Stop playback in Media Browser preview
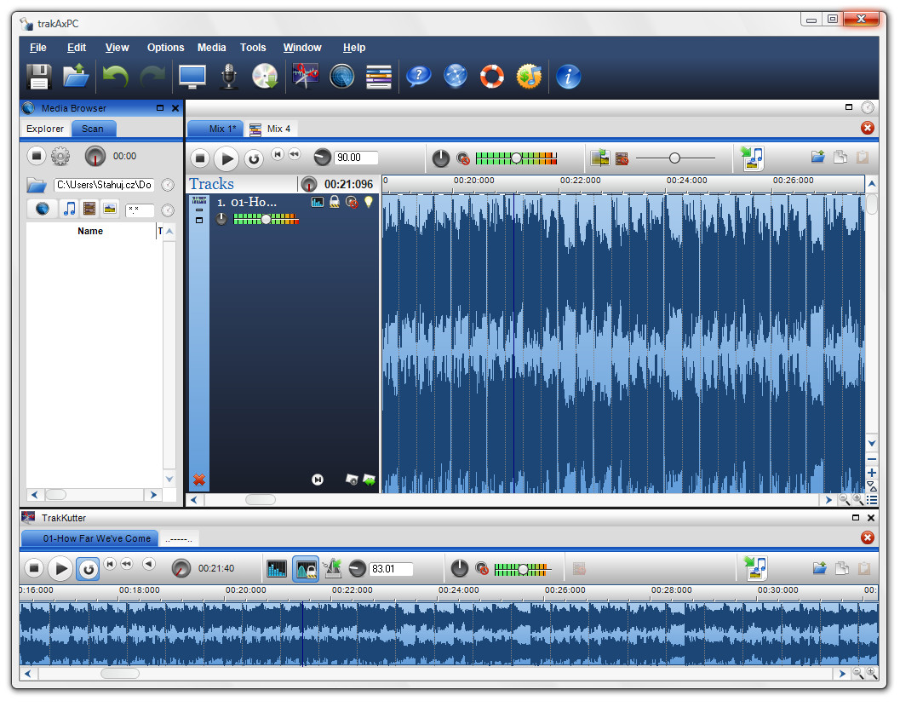The width and height of the screenshot is (900, 707). point(36,156)
